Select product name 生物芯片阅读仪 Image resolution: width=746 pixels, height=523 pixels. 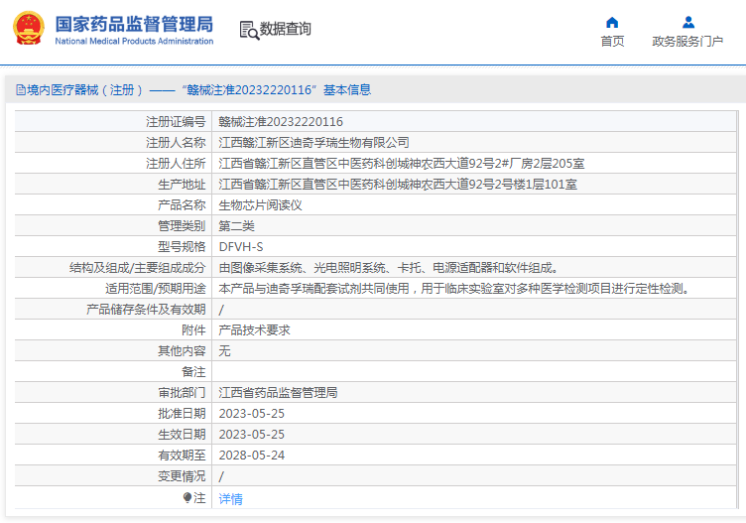click(x=260, y=205)
